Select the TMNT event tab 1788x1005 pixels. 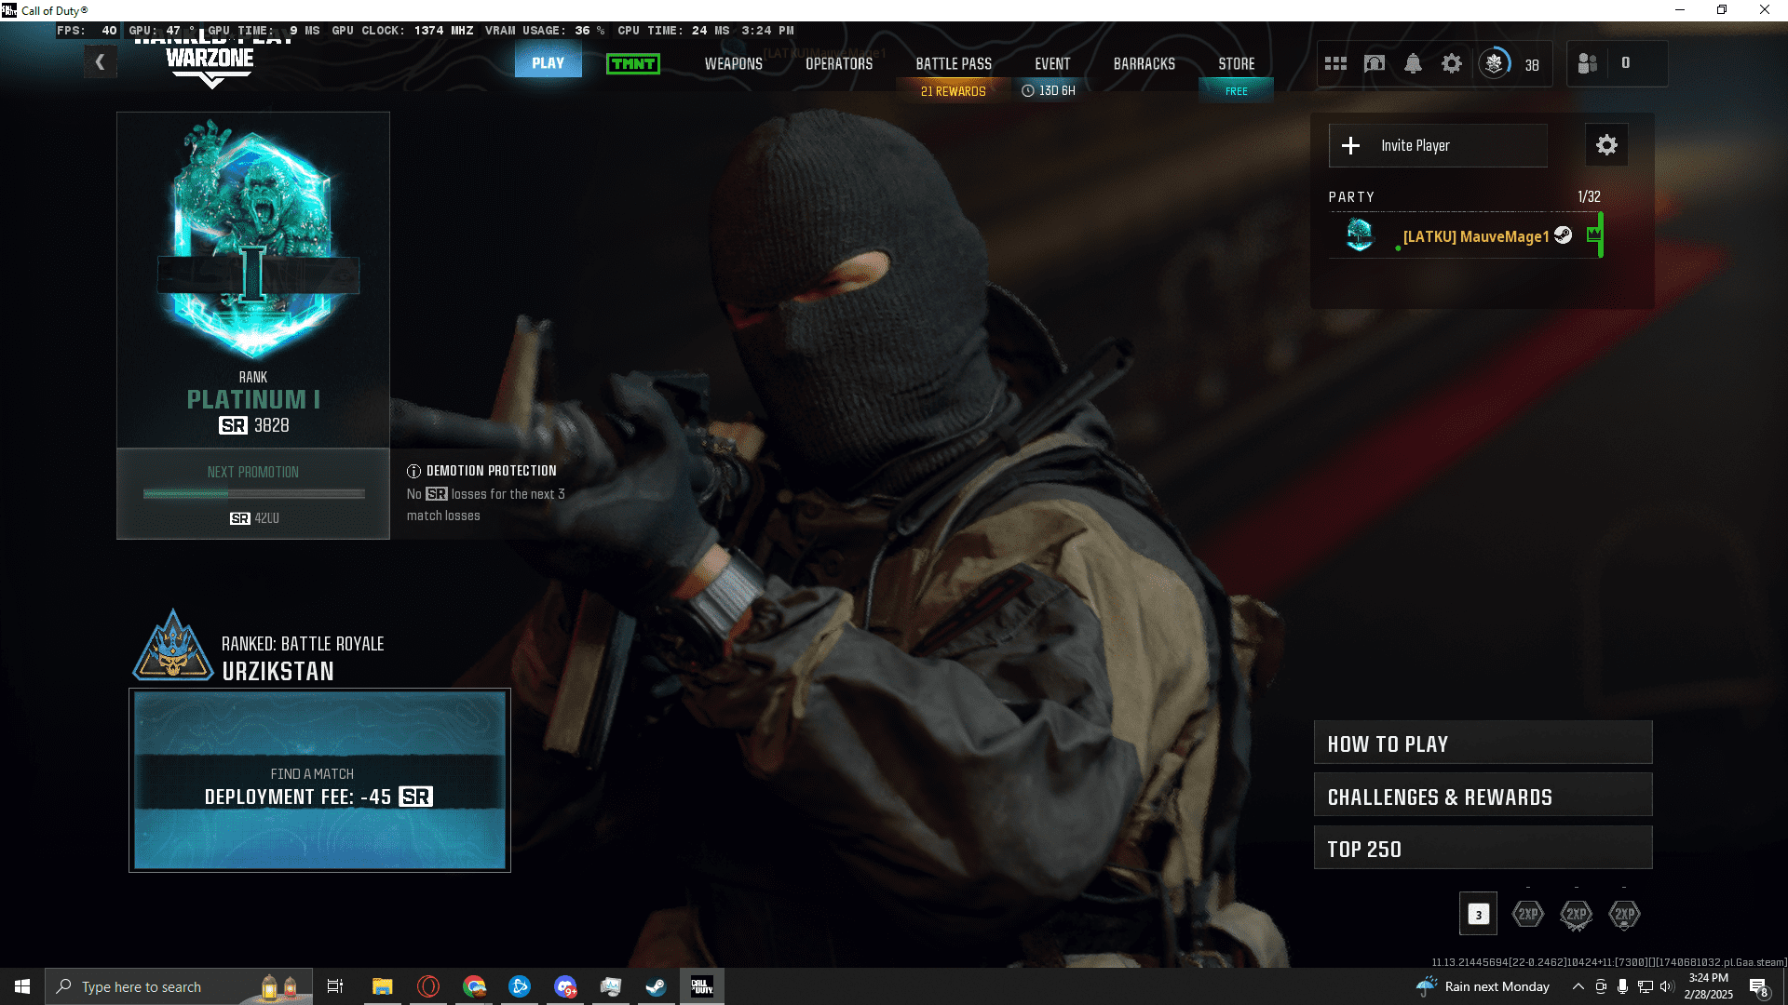(633, 63)
